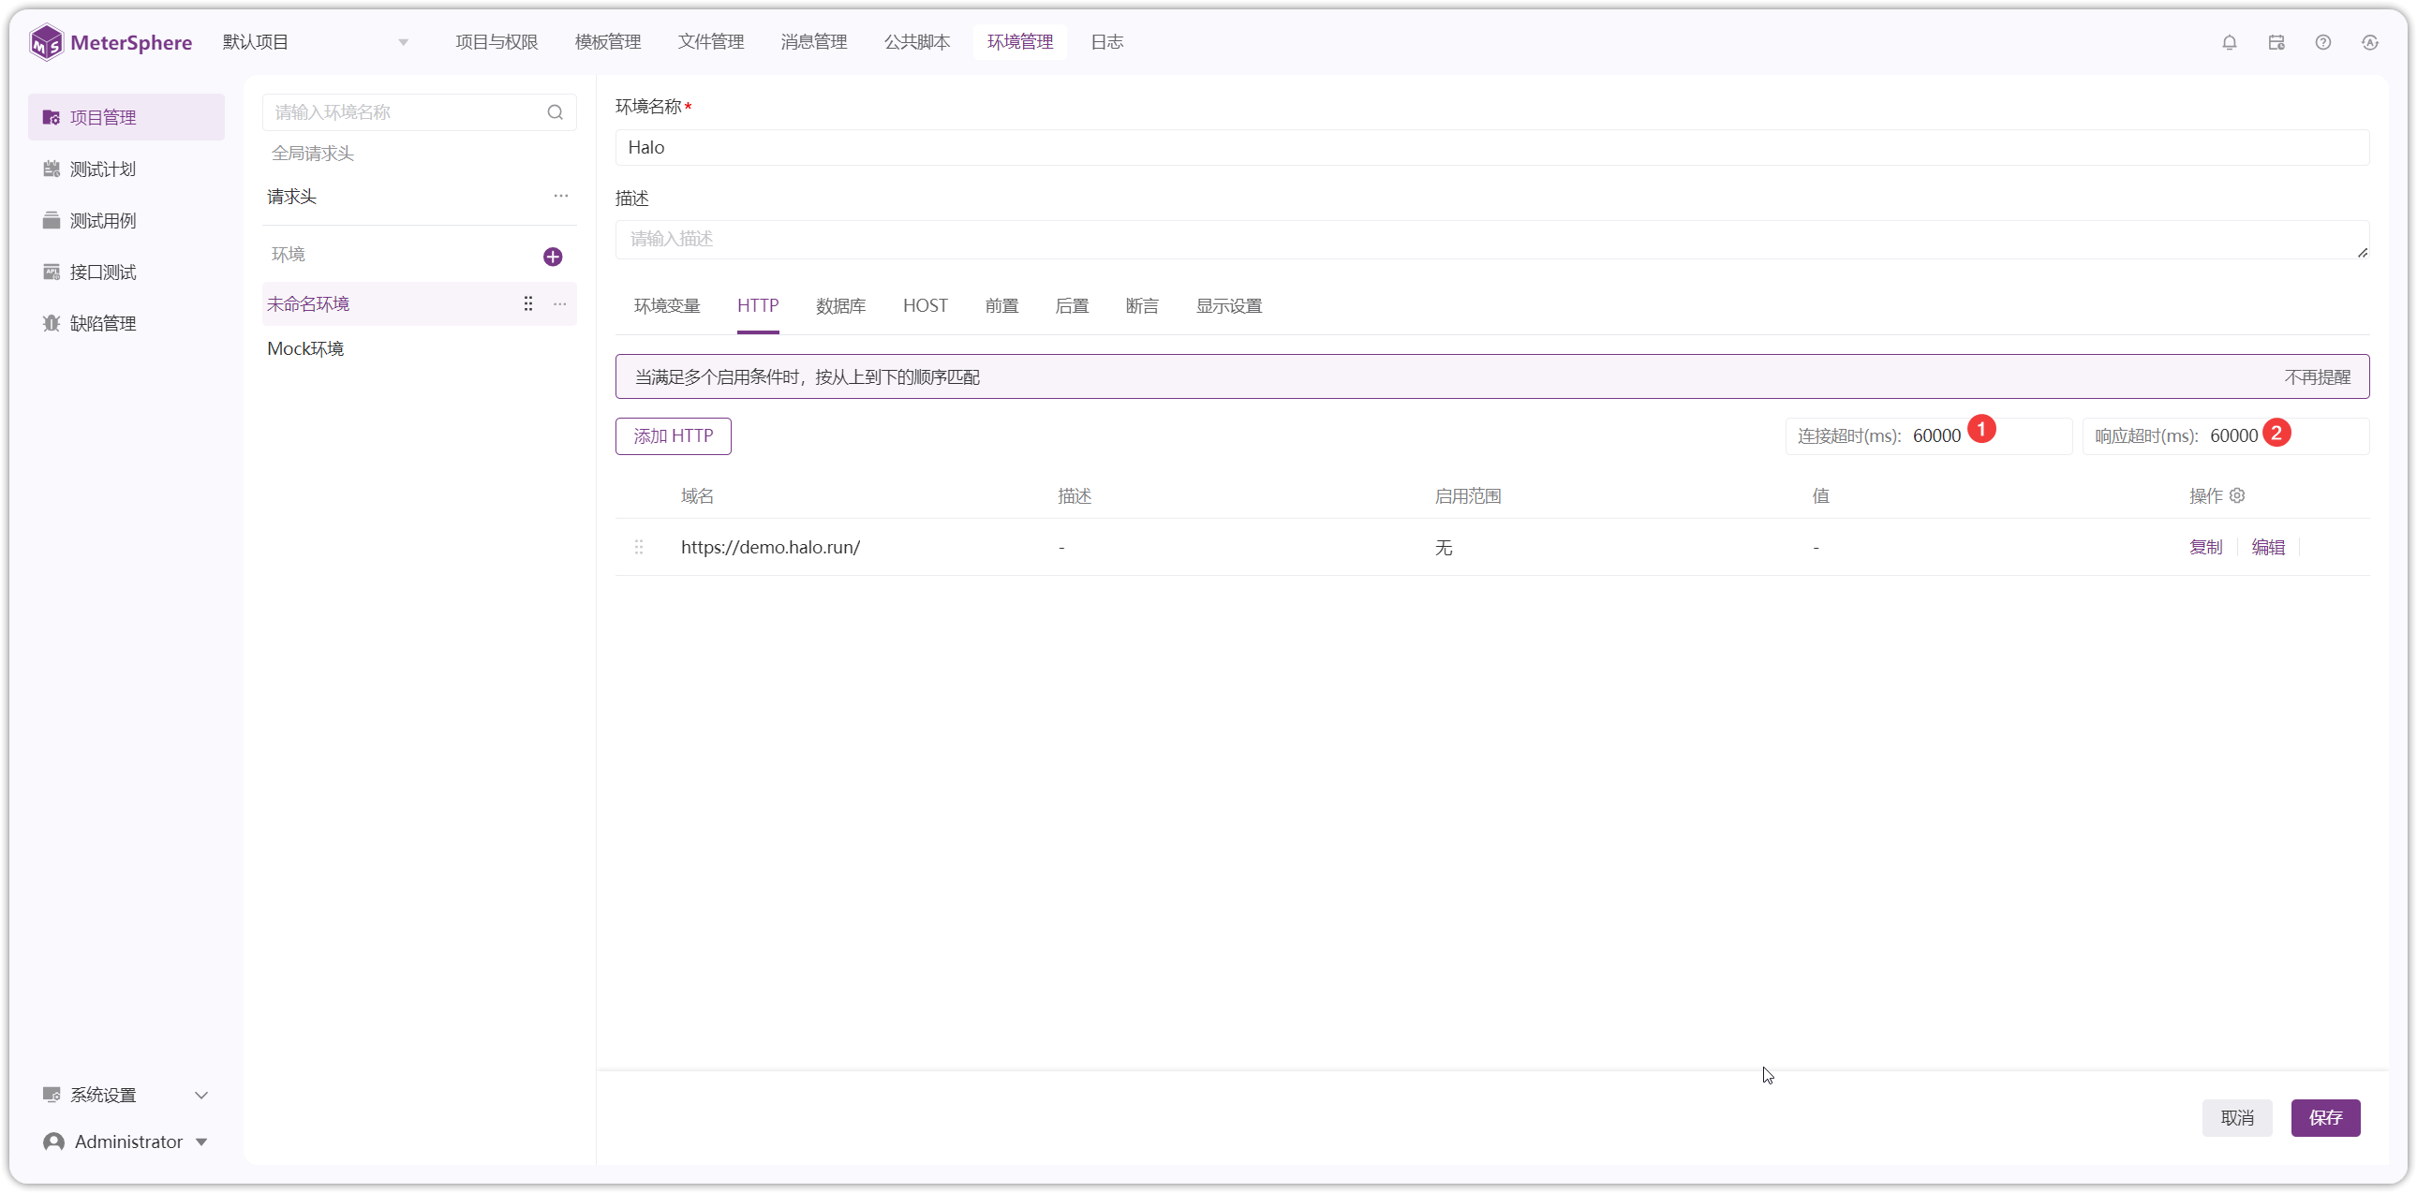The width and height of the screenshot is (2417, 1193).
Task: Open the 模板管理 top menu
Action: coord(608,42)
